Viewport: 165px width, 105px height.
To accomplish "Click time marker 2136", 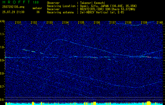I will click(x=97, y=22).
